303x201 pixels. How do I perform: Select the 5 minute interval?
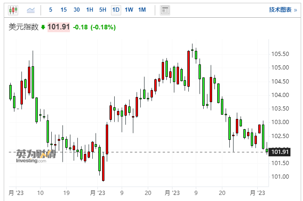point(51,10)
